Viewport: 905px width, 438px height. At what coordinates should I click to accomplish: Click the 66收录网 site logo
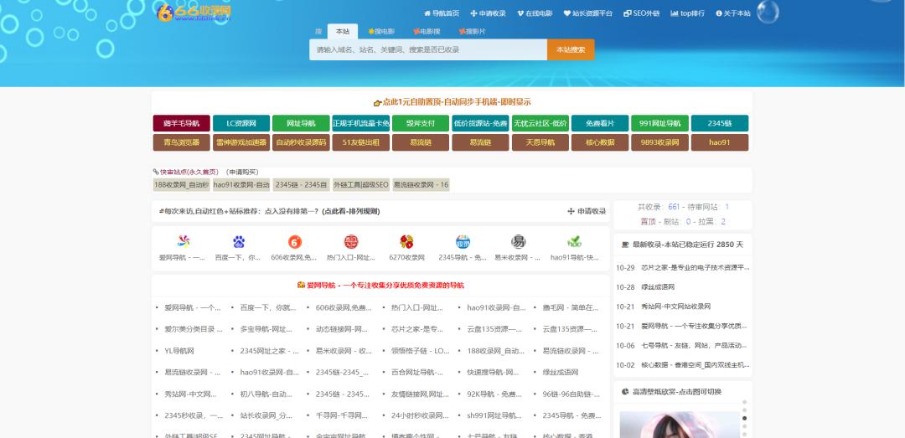[x=194, y=12]
